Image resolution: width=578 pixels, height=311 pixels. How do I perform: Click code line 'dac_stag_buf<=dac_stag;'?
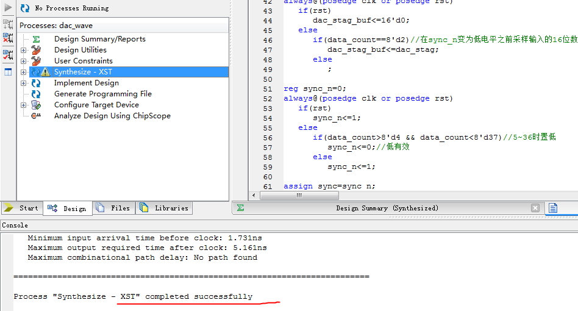383,50
